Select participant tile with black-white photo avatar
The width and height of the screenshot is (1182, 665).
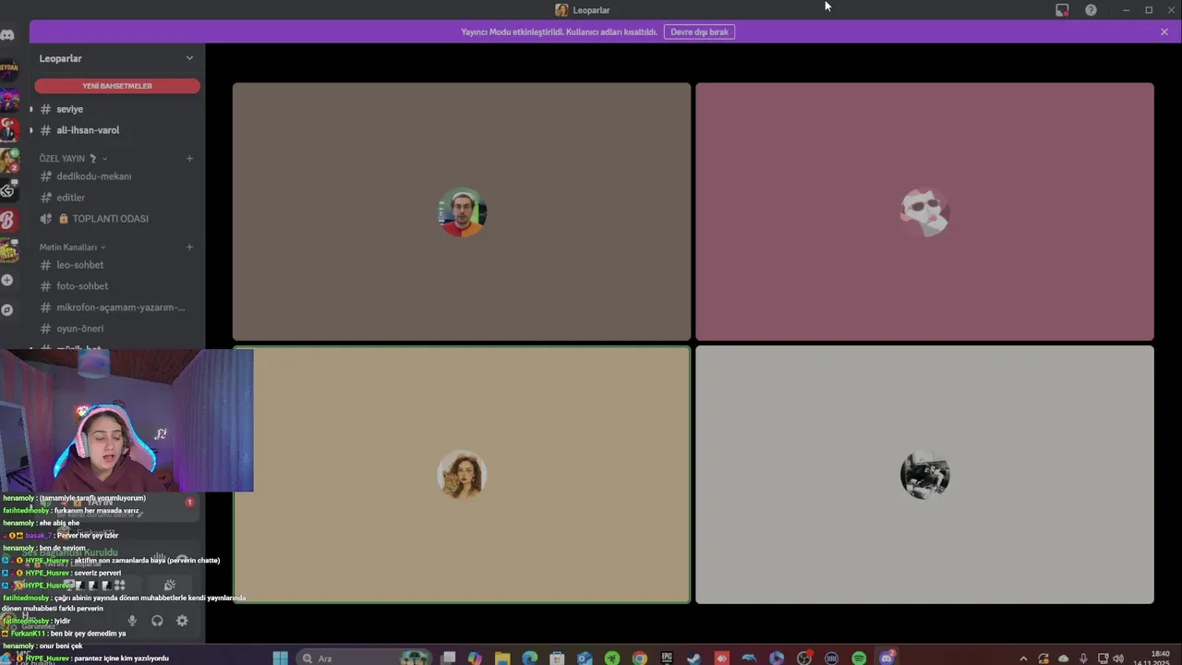pyautogui.click(x=924, y=475)
